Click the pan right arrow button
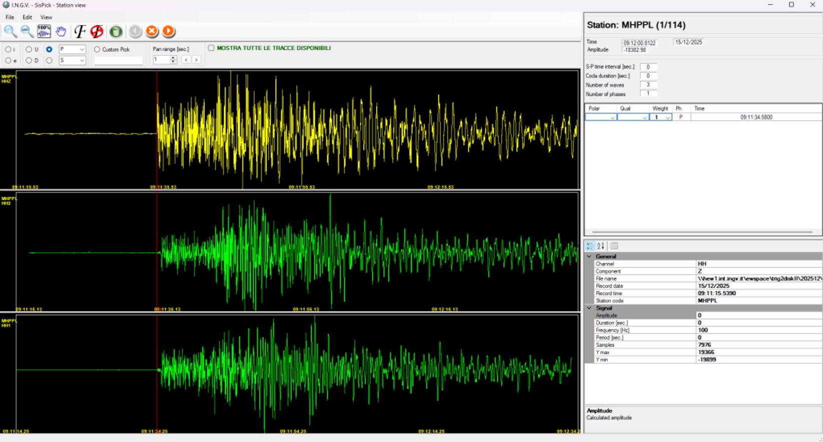The width and height of the screenshot is (823, 442). click(x=196, y=60)
